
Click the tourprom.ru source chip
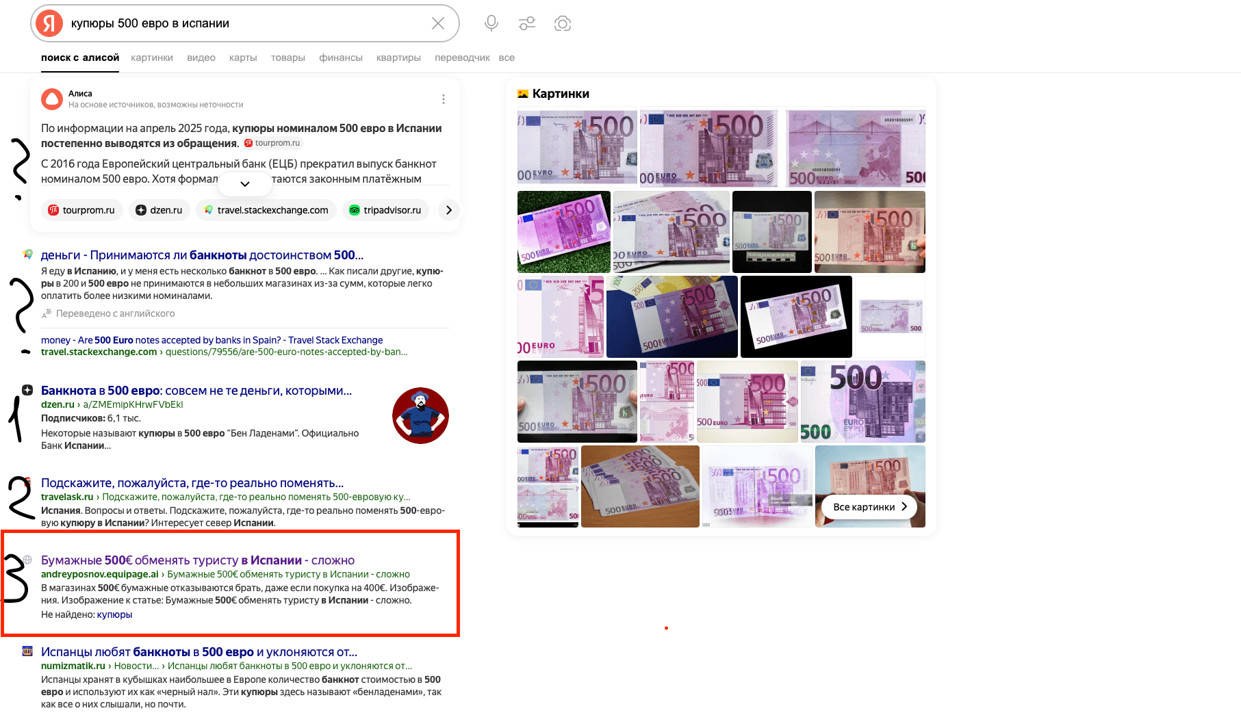point(82,210)
